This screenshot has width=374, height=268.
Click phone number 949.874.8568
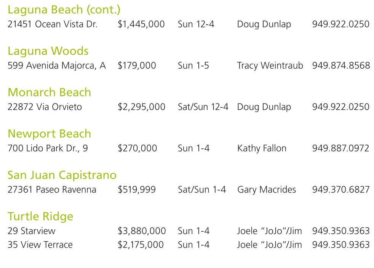341,66
